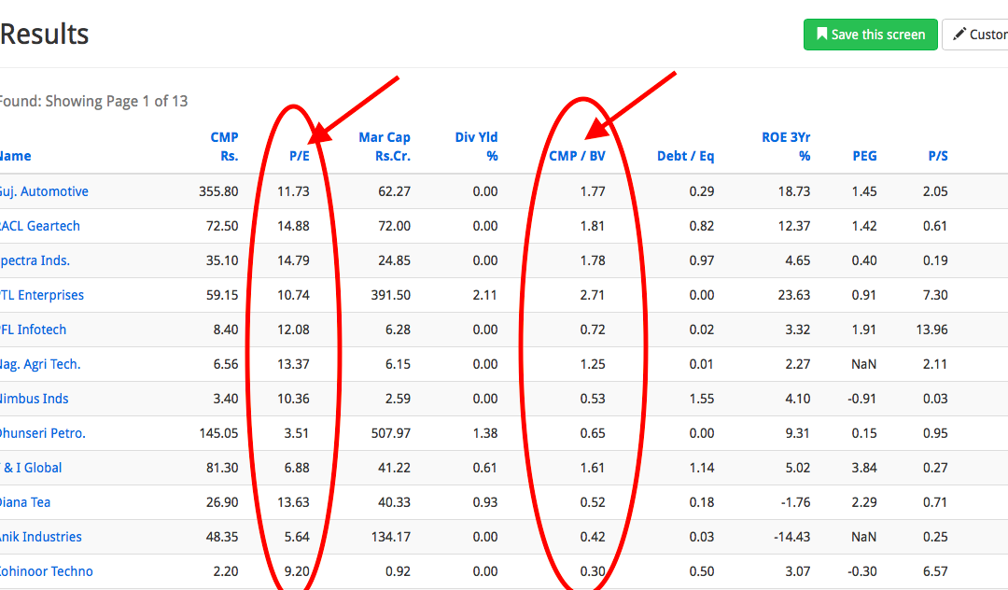1008x590 pixels.
Task: Open the Nimbus Inds company link
Action: [x=35, y=400]
